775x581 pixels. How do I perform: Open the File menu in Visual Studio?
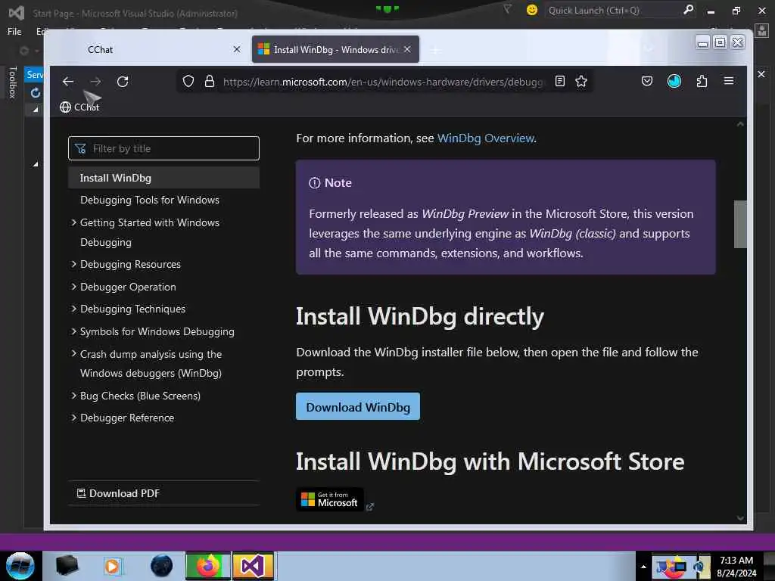(14, 32)
